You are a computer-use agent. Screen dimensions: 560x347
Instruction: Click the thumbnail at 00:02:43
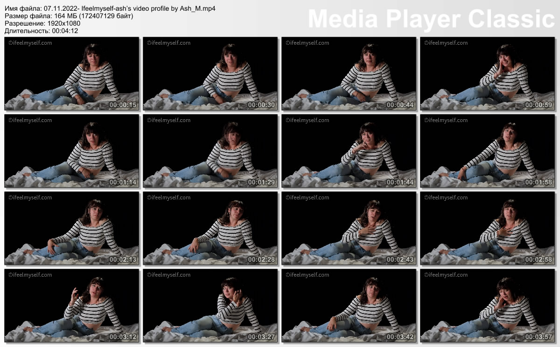tap(349, 228)
